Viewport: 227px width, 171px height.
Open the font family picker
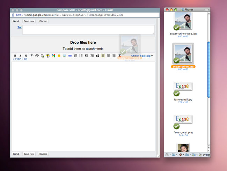tap(31, 56)
